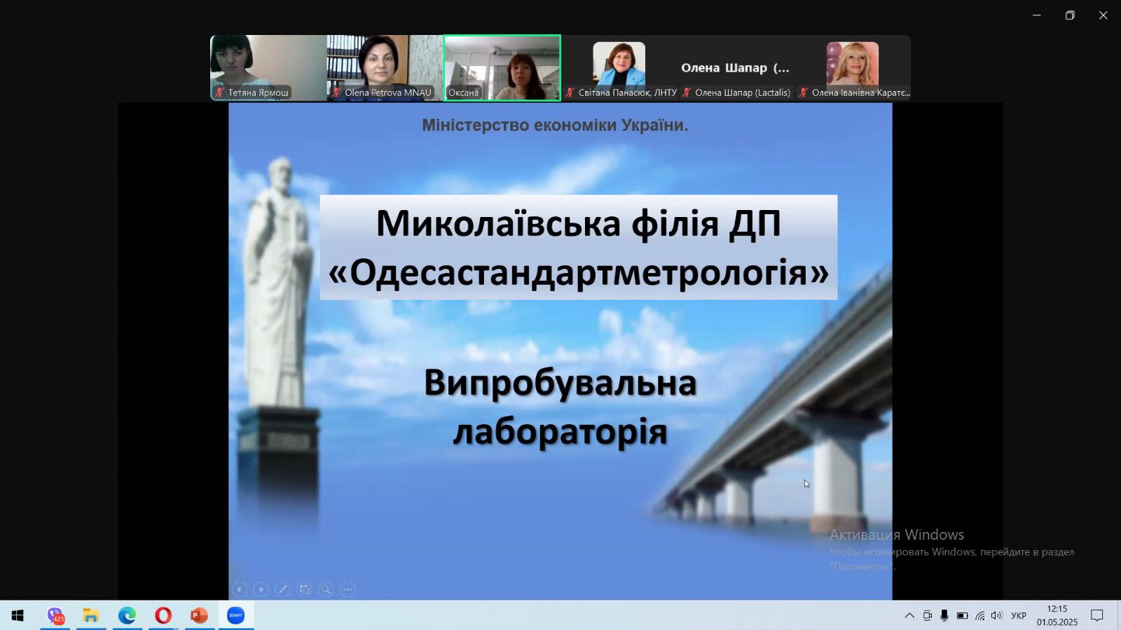
Task: Open Windows notification center icon
Action: tap(1097, 616)
